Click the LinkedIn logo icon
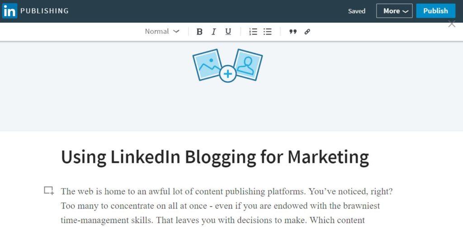 point(10,11)
